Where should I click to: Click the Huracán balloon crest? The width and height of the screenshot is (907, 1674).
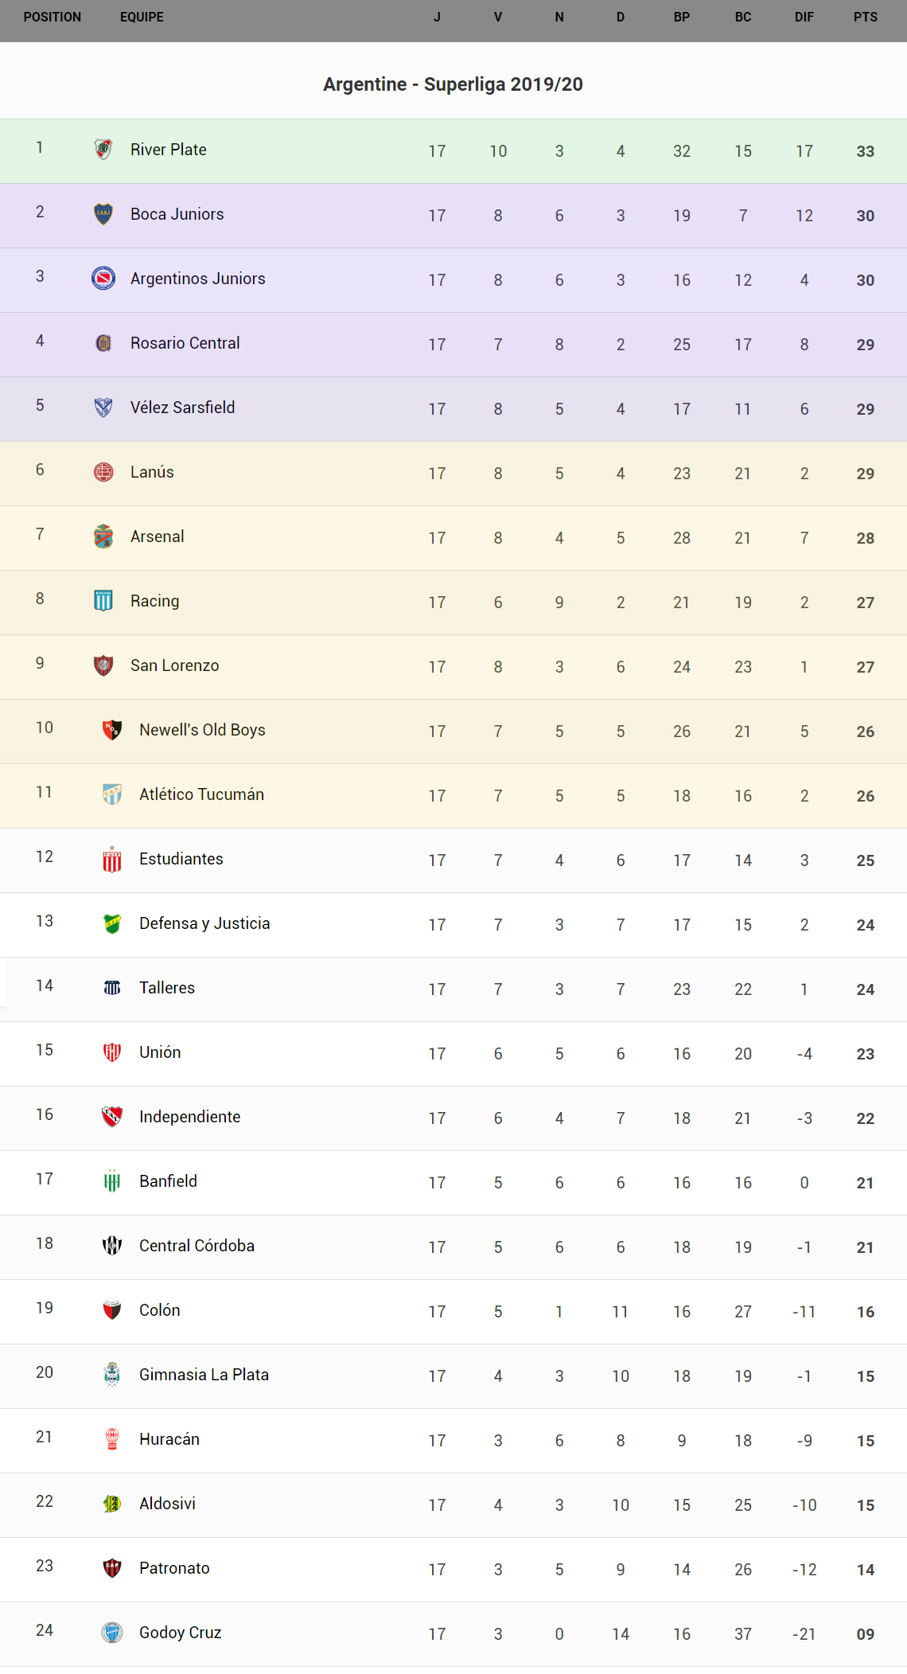click(112, 1439)
